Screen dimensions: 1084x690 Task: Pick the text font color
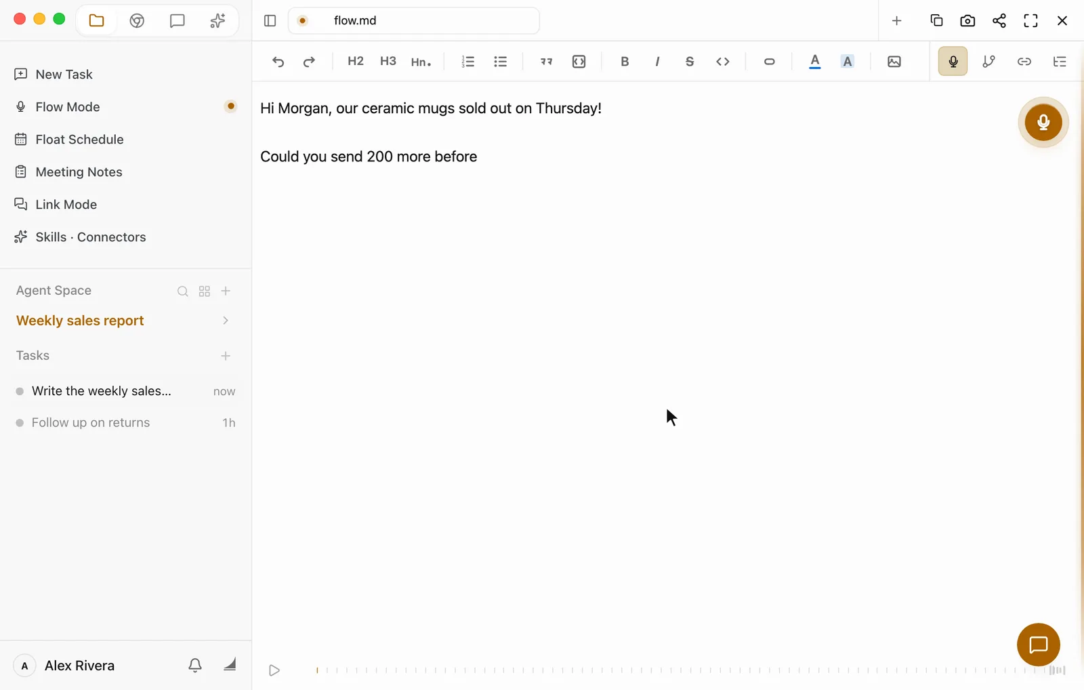pos(815,62)
